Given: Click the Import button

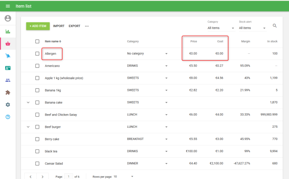Looking at the screenshot, I should [59, 26].
